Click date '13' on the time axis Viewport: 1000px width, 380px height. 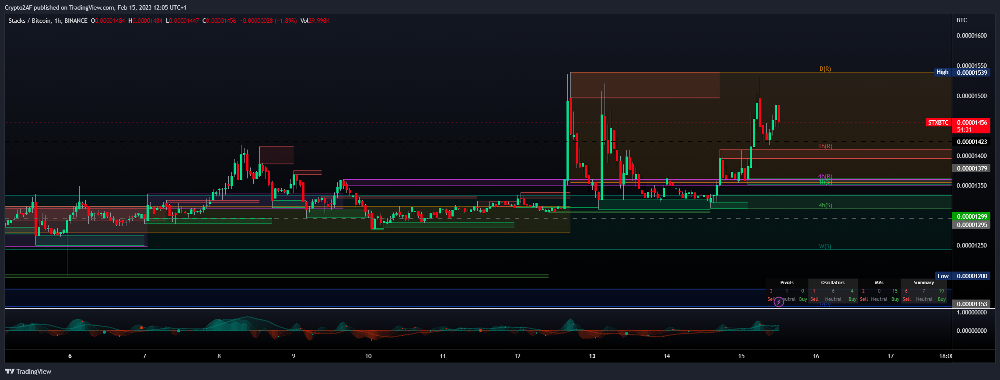tap(592, 356)
